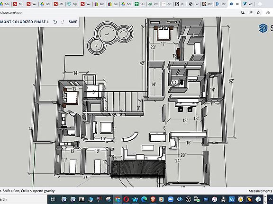
Task: Open OBS Studio from the taskbar
Action: point(188,199)
